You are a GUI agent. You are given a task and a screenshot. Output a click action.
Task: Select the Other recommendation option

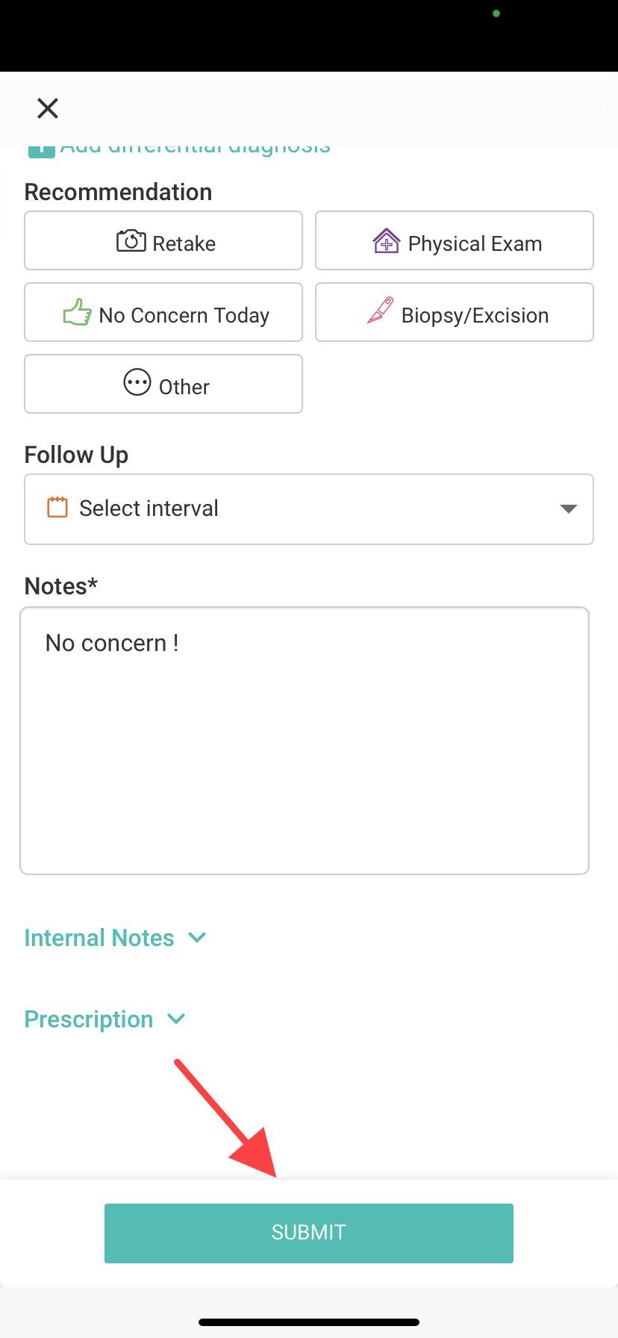163,384
